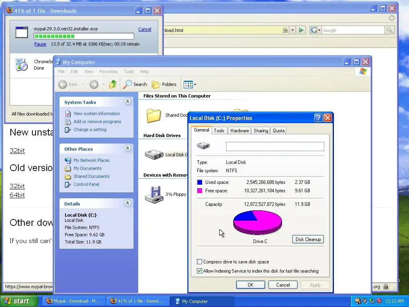
Task: Uncheck Allow Indexing Service checkbox
Action: click(x=200, y=271)
